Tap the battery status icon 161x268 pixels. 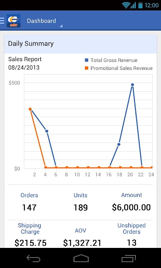(140, 5)
